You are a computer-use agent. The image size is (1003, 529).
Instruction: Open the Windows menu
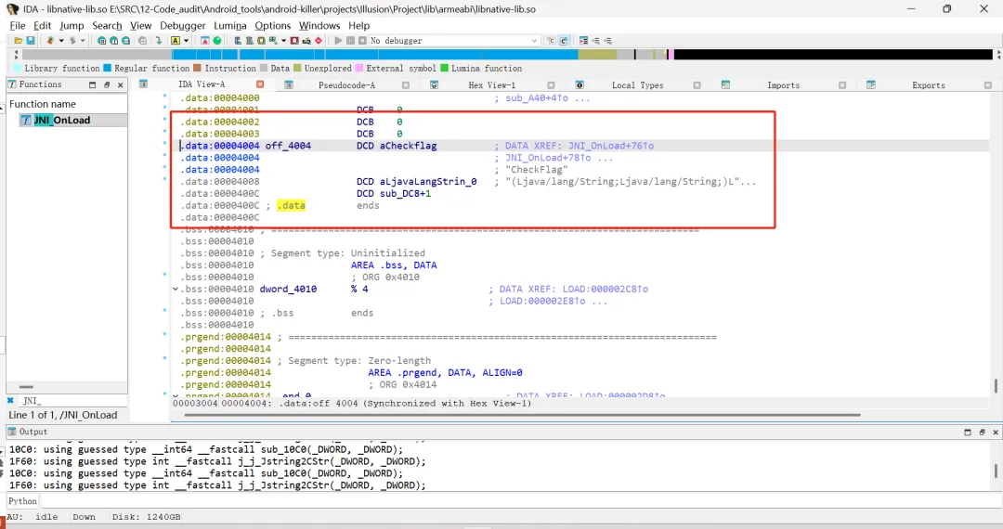tap(319, 26)
